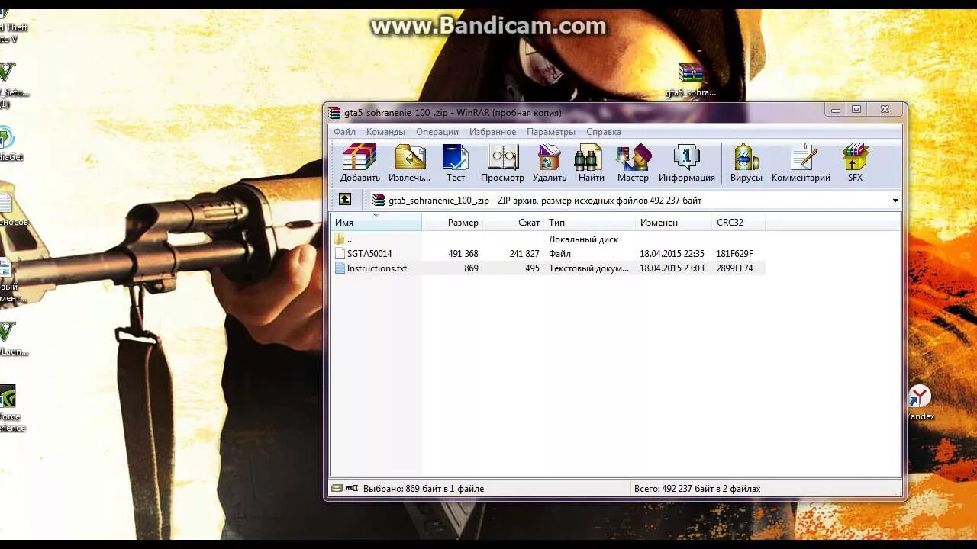
Task: Click the GeForce Experience desktop icon
Action: [x=9, y=408]
